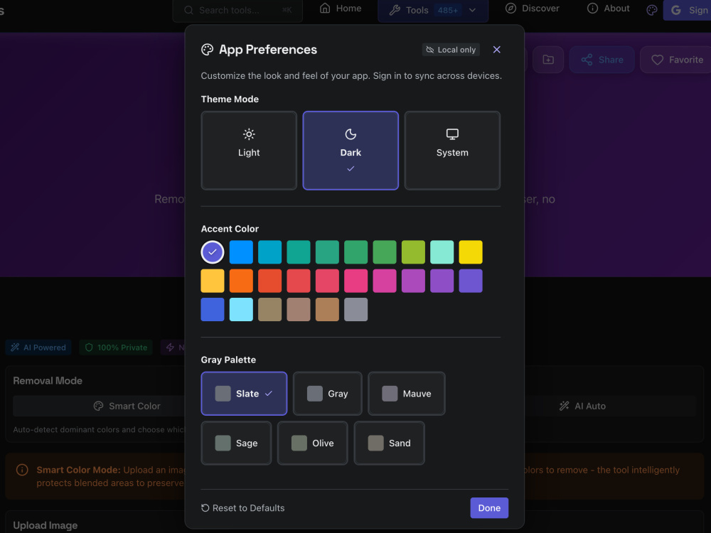
Task: Click the search magnifier icon
Action: pyautogui.click(x=188, y=10)
